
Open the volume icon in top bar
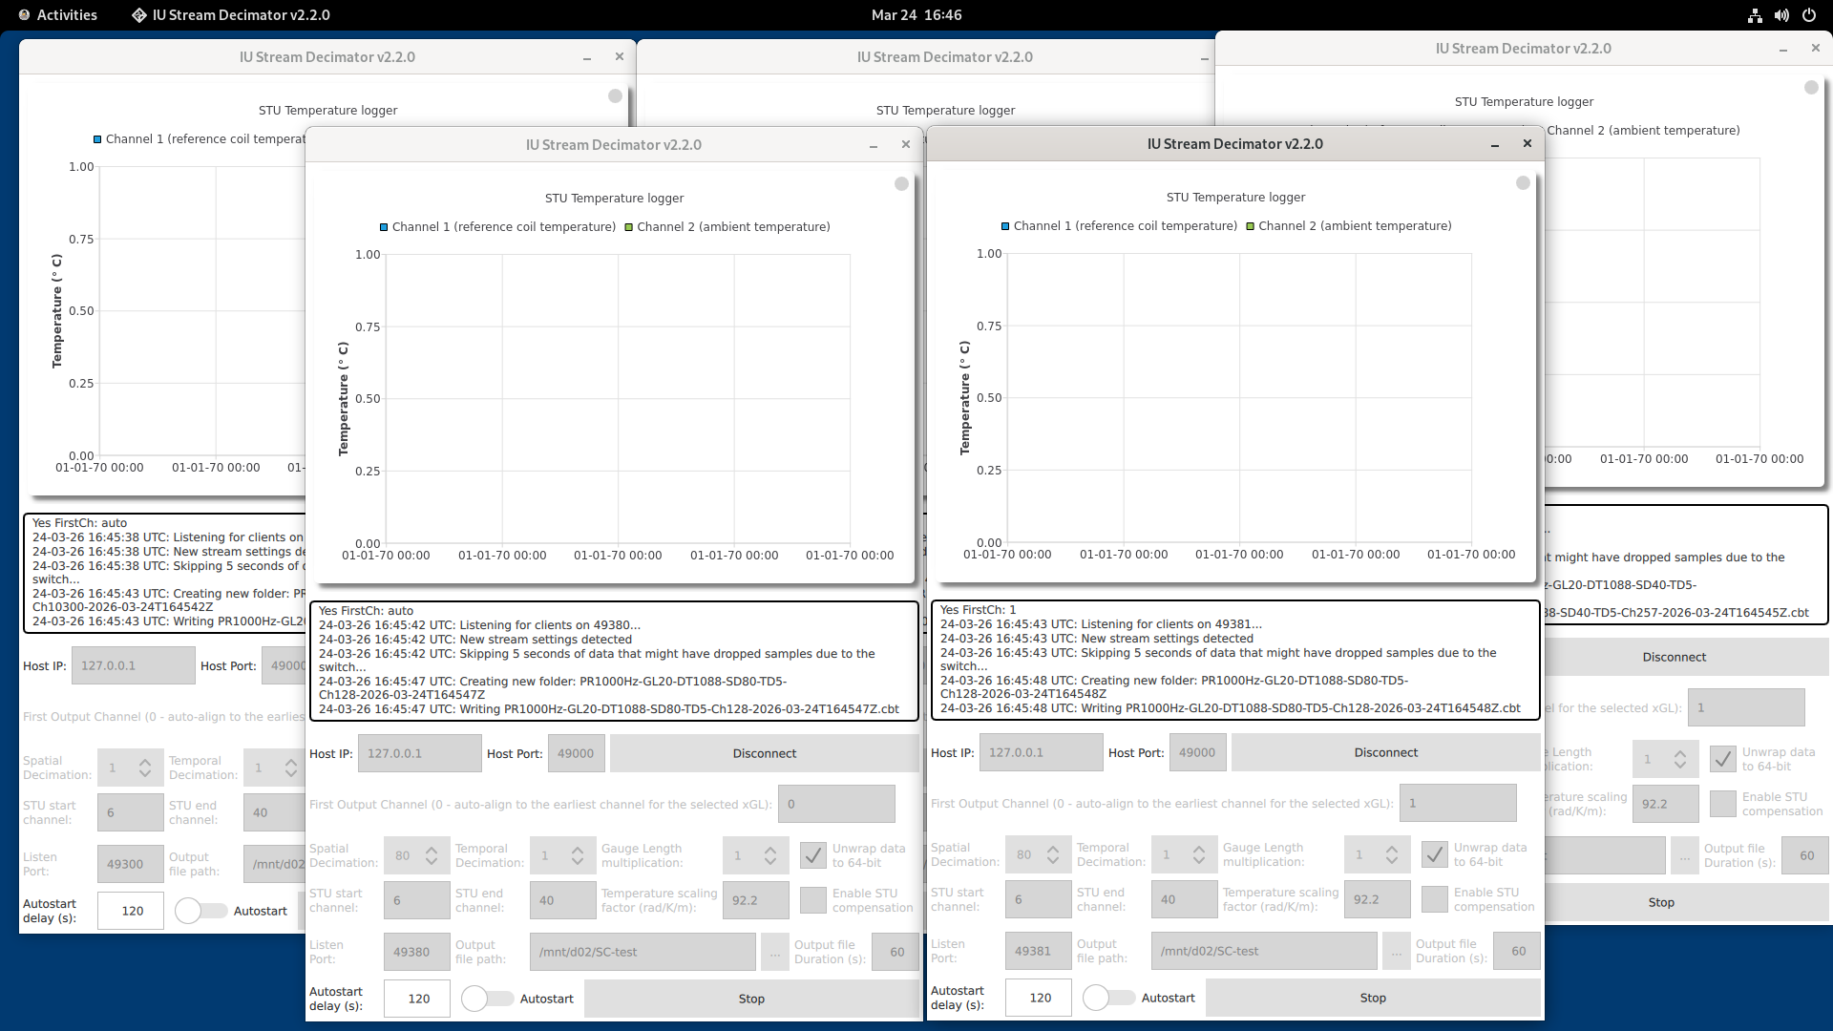pos(1781,15)
